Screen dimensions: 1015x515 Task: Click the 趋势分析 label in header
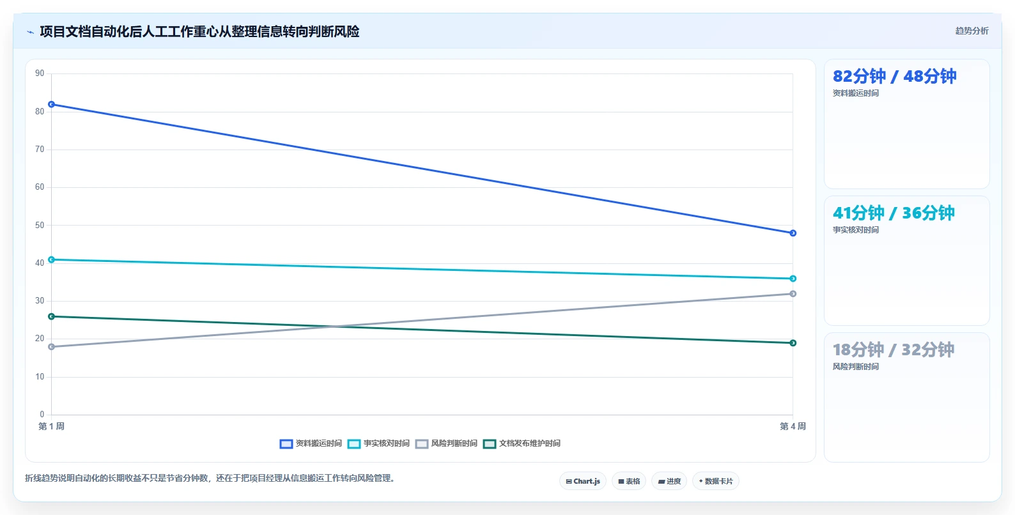coord(972,31)
